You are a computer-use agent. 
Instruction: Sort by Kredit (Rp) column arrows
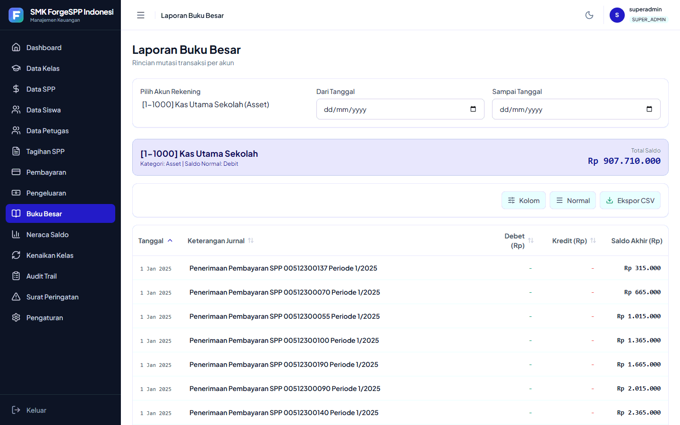click(x=593, y=240)
